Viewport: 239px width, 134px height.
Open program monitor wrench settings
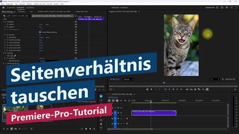[x=223, y=79]
